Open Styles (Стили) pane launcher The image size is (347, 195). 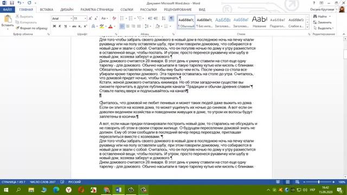tap(309, 34)
